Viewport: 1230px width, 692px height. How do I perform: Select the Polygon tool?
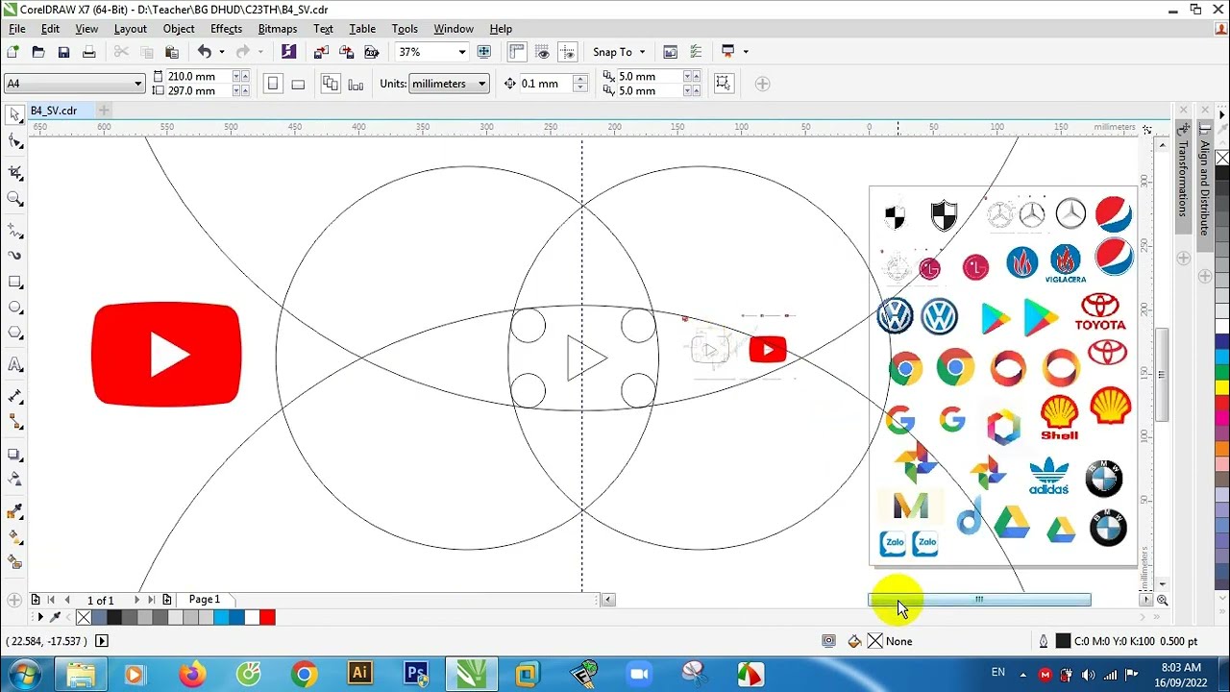(14, 334)
